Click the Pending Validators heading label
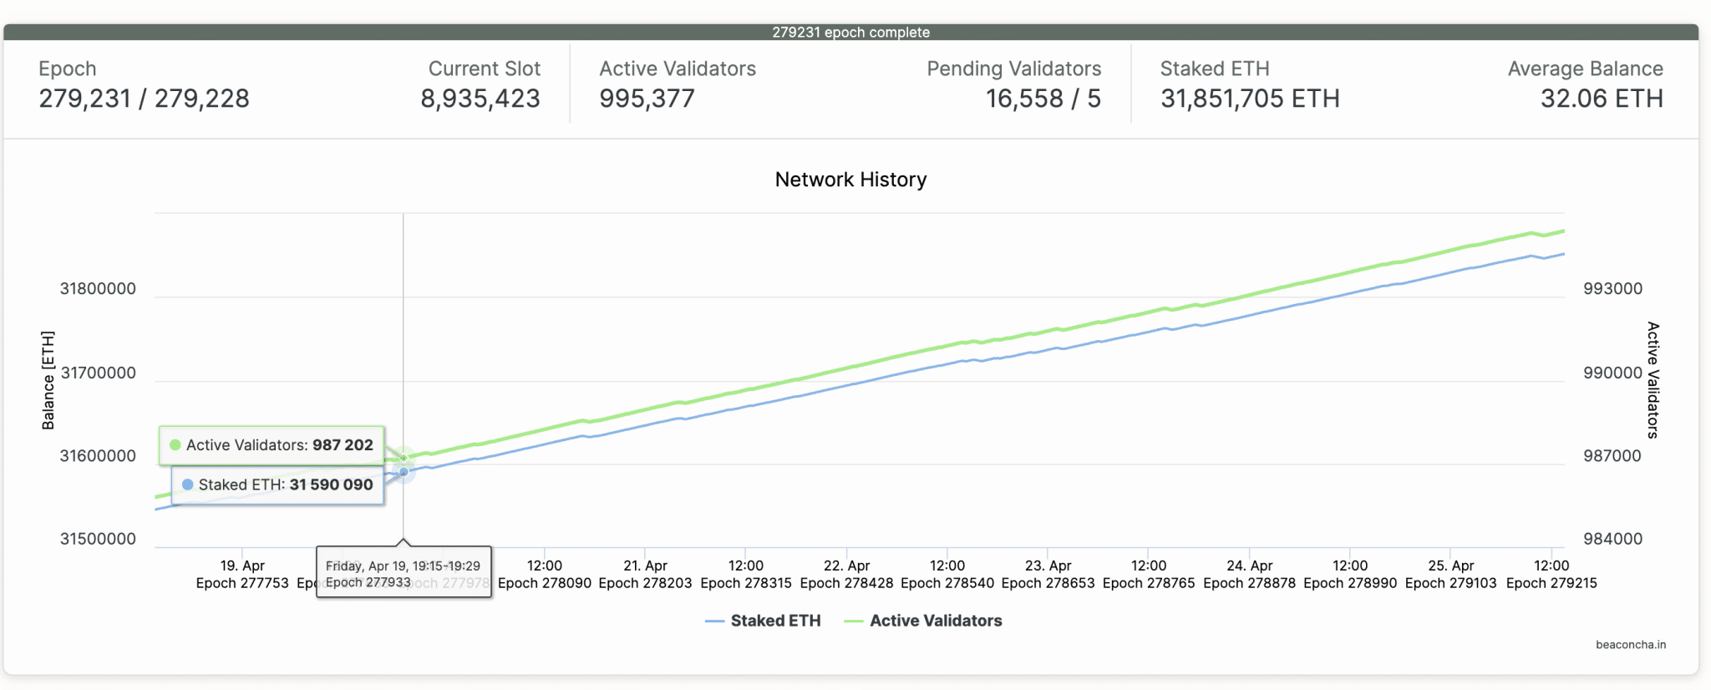Screen dimensions: 1711x690 point(1014,68)
